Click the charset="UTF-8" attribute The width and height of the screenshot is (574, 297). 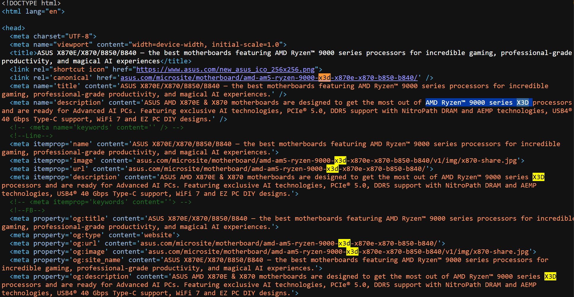coord(63,36)
